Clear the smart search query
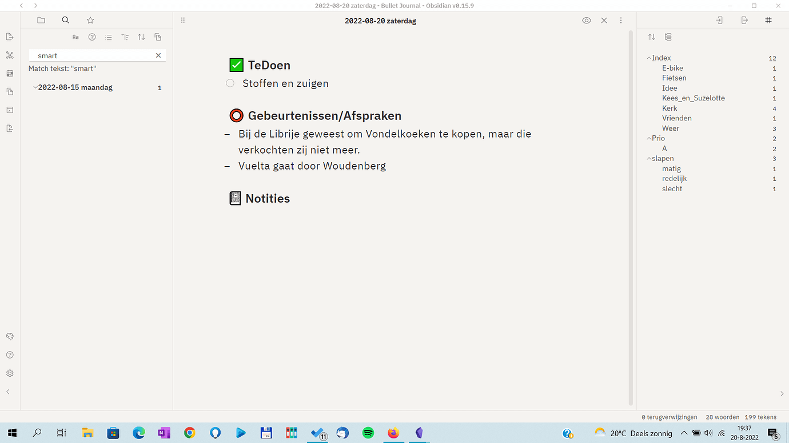Viewport: 789px width, 443px height. [x=158, y=55]
